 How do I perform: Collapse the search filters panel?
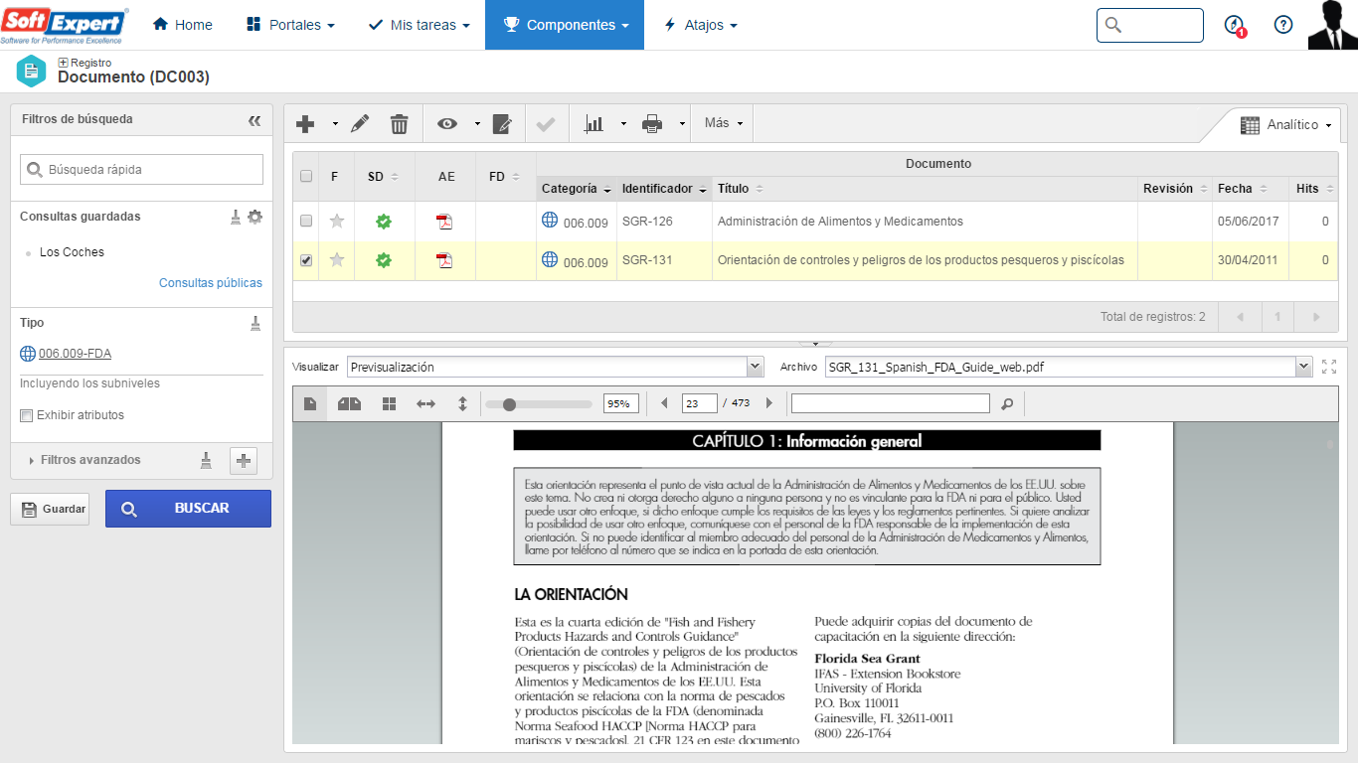(x=255, y=120)
